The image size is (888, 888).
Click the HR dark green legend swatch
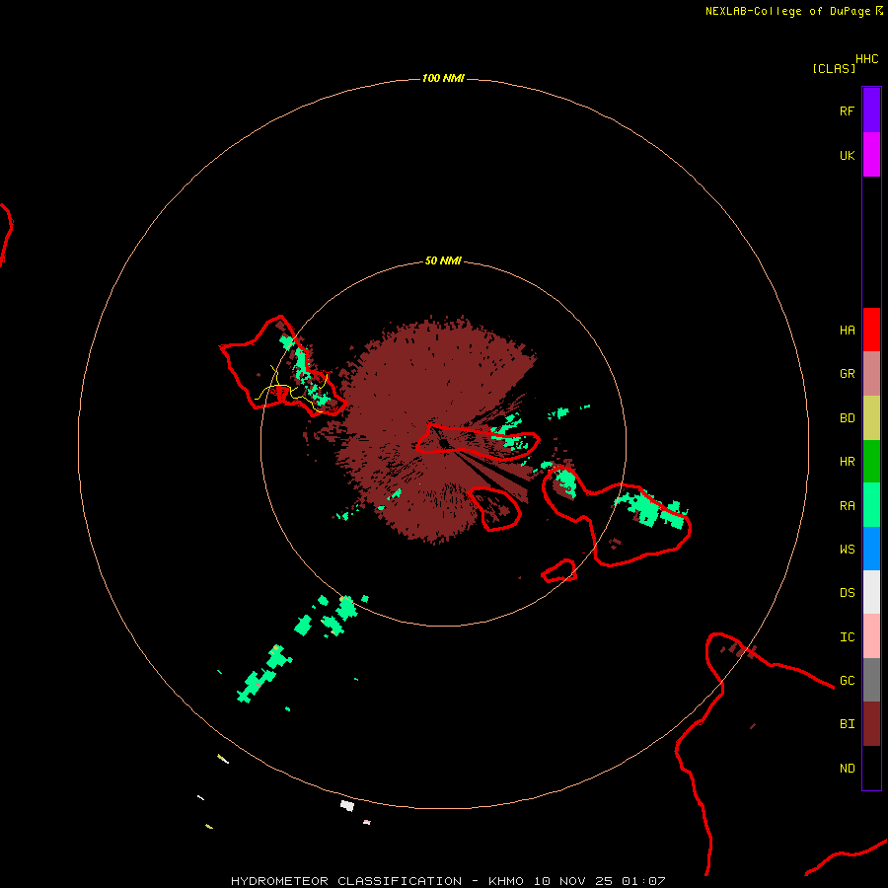[x=871, y=461]
